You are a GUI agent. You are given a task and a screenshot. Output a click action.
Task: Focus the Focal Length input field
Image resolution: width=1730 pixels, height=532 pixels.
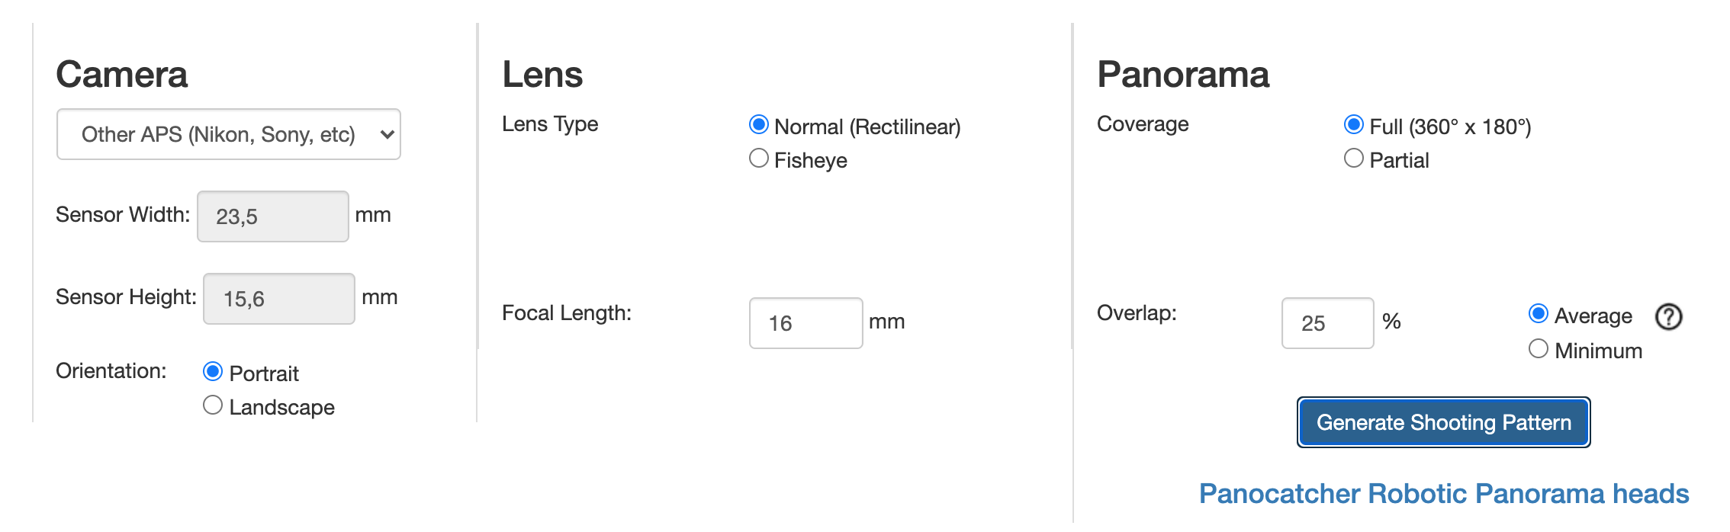pyautogui.click(x=806, y=323)
